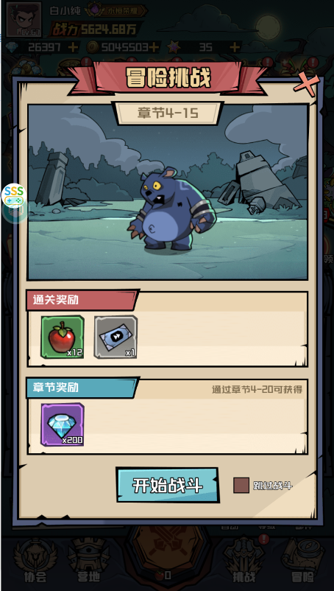Add gold coins with the plus icon
The width and height of the screenshot is (334, 591).
tap(153, 47)
